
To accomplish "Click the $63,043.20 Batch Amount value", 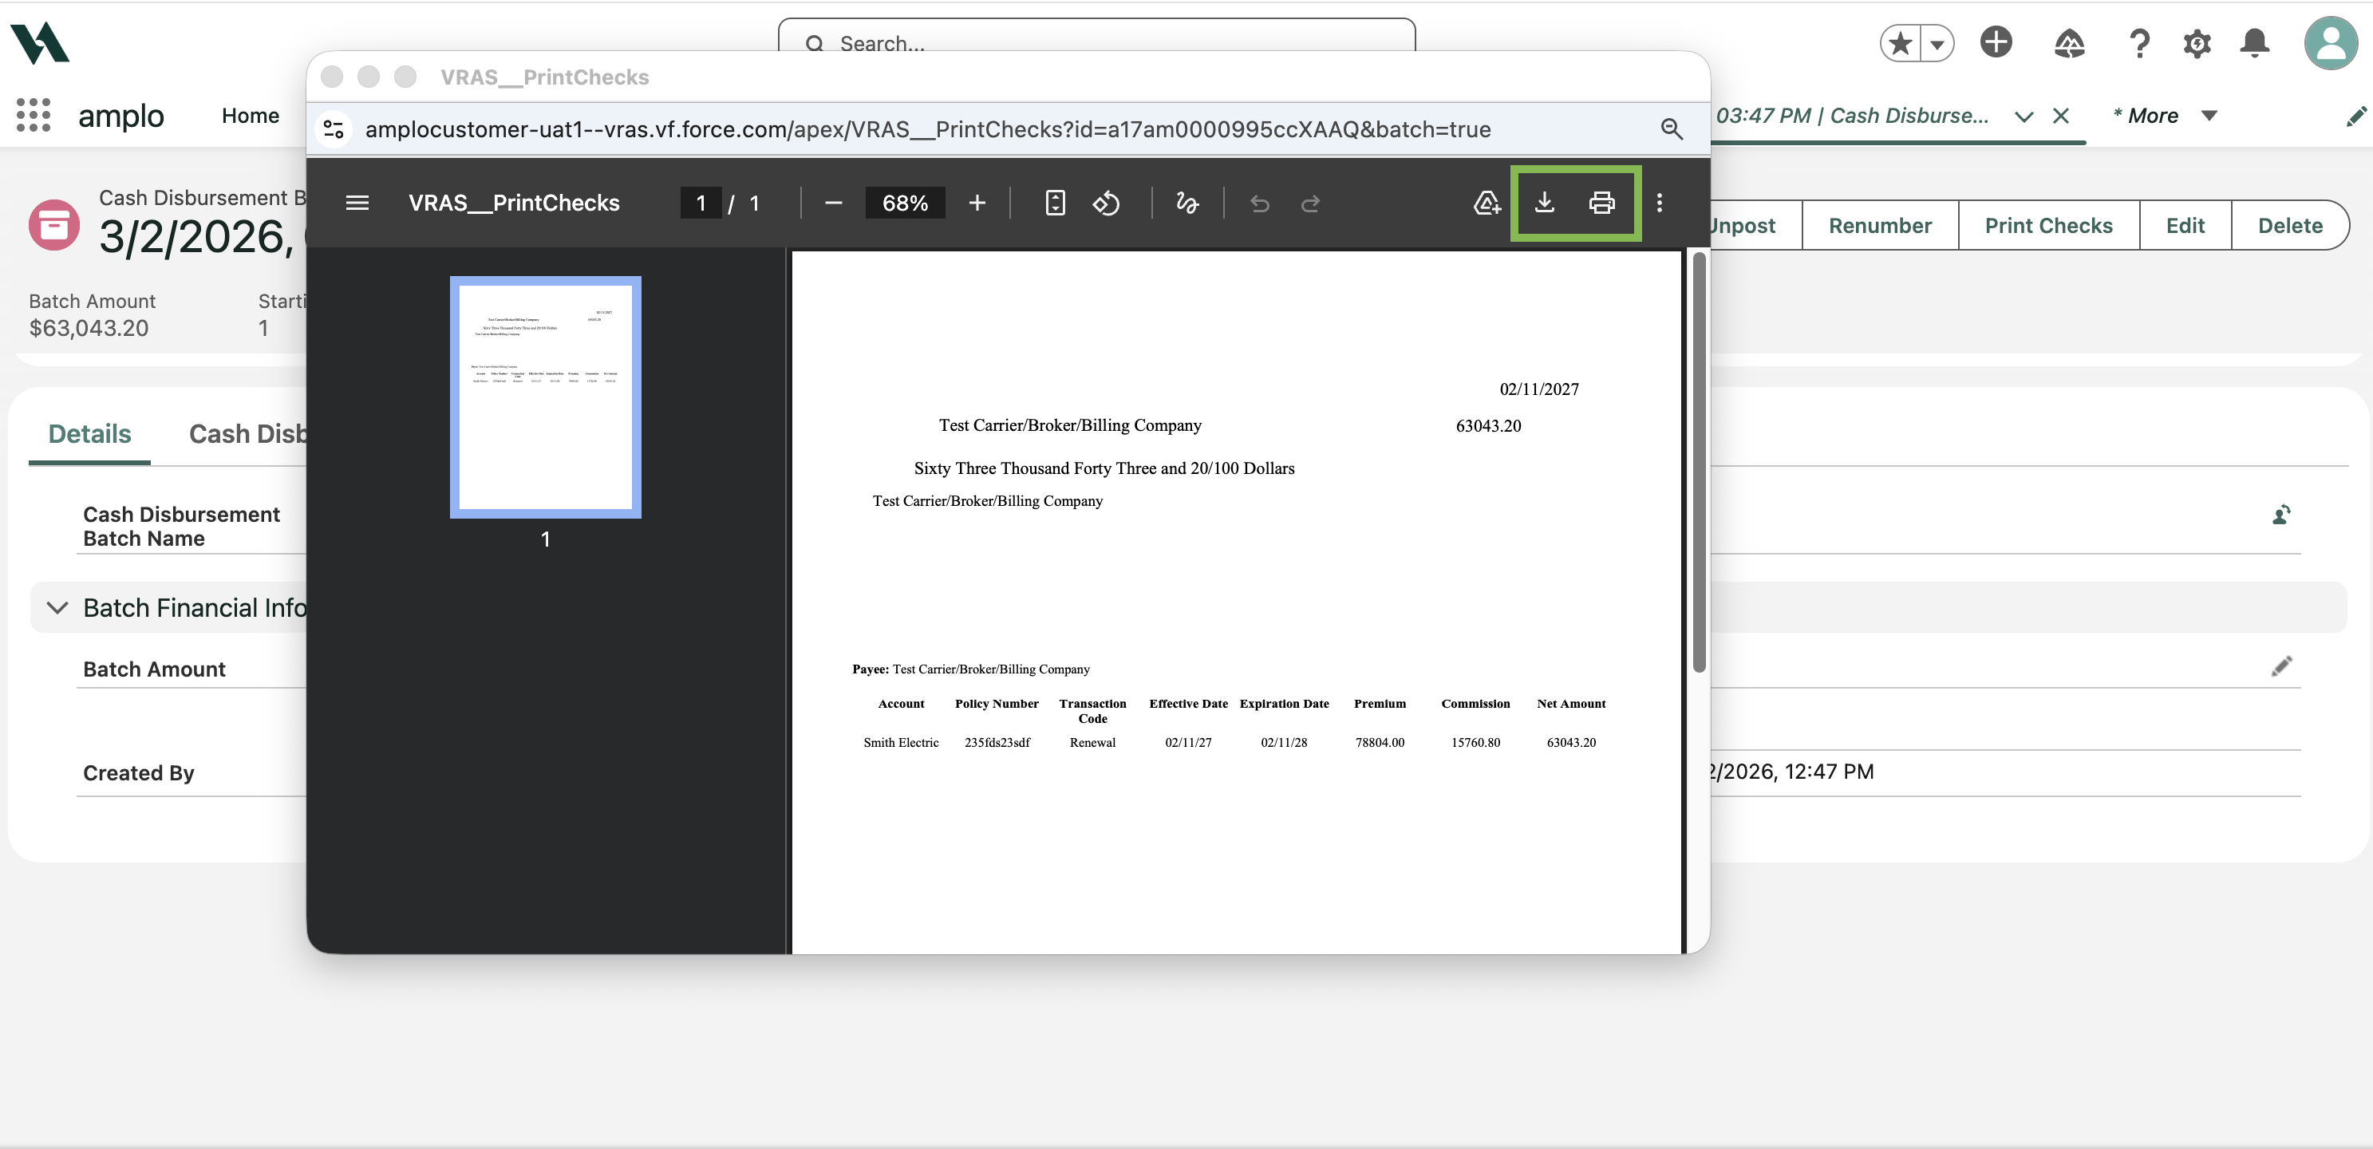I will coord(89,328).
